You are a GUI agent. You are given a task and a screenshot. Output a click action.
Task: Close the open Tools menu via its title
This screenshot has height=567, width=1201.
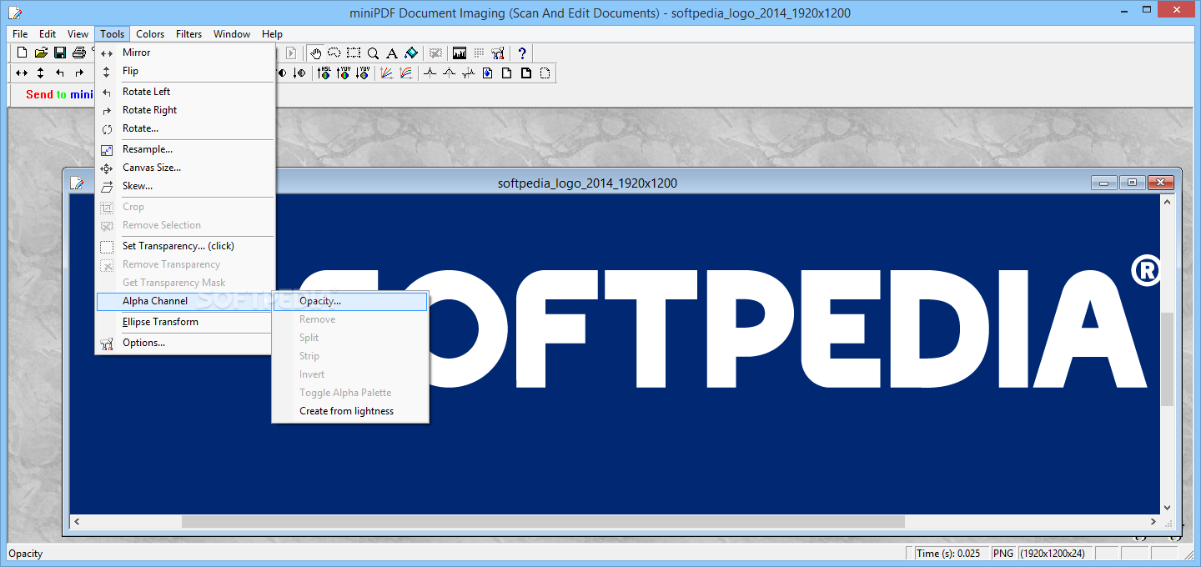[x=112, y=34]
